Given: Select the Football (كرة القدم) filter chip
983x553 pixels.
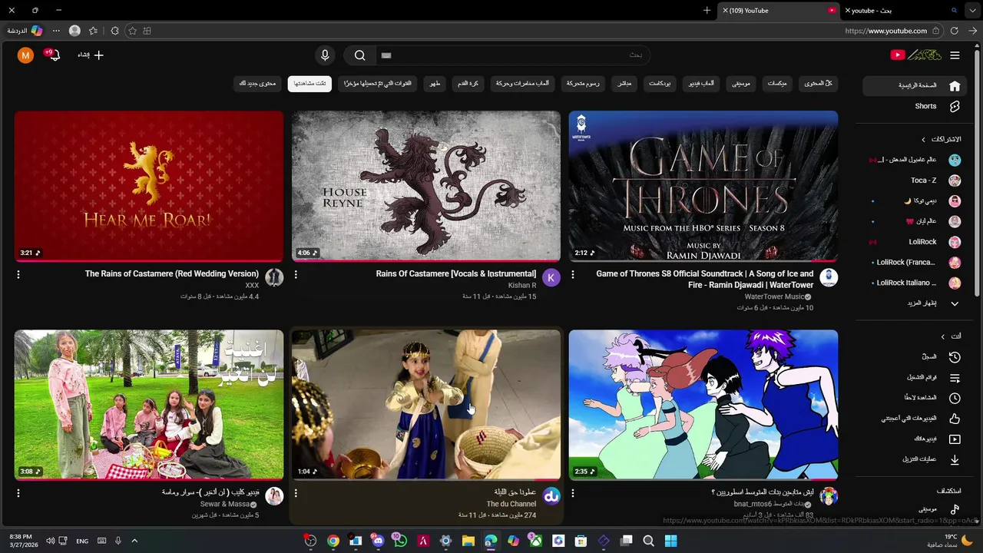Looking at the screenshot, I should (468, 84).
